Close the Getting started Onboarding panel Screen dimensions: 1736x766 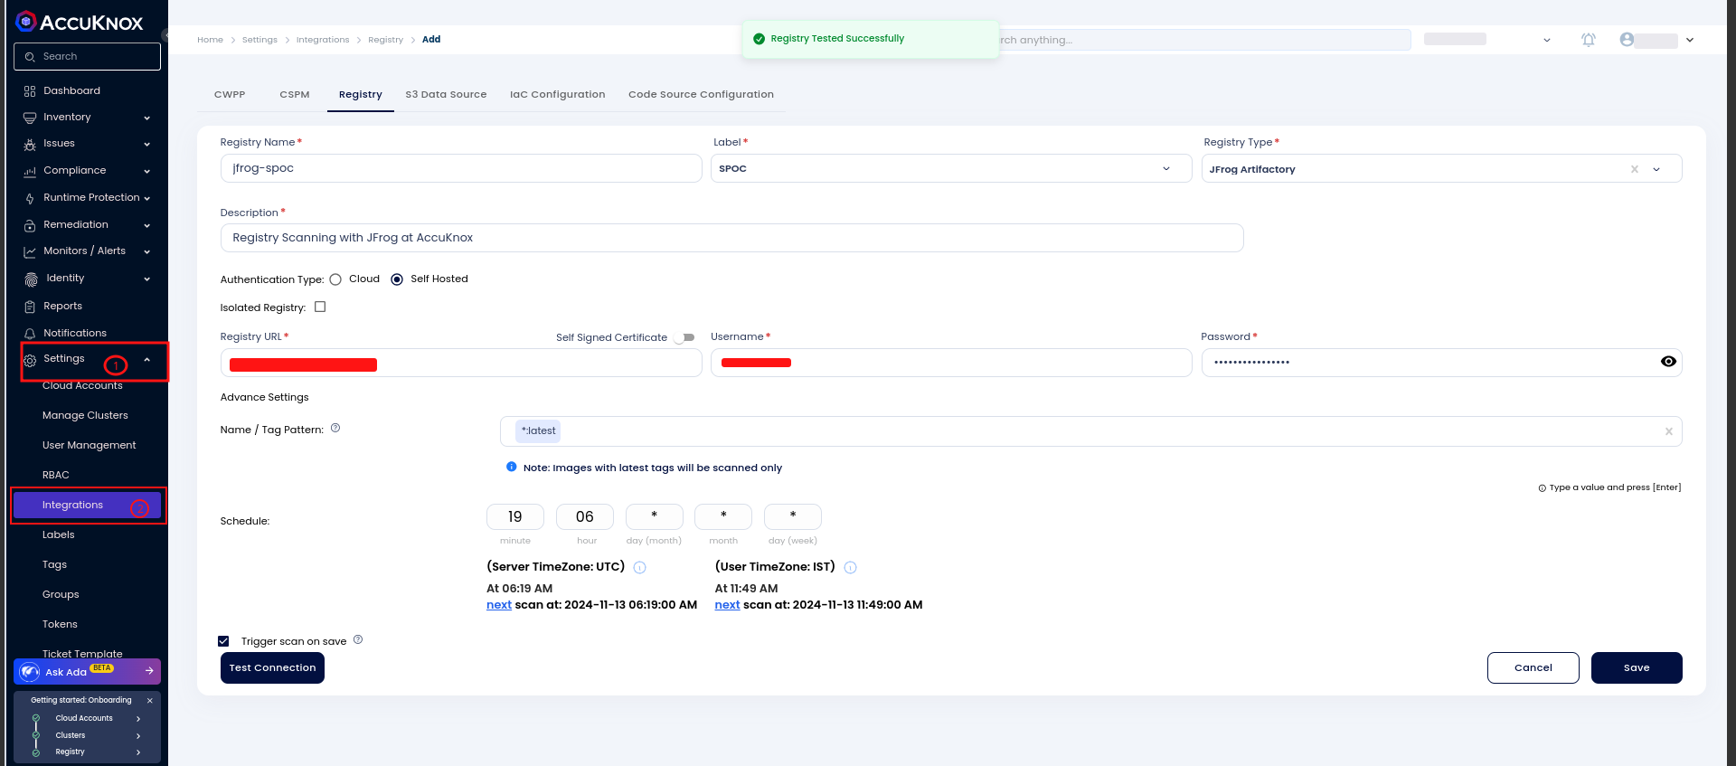pos(150,700)
